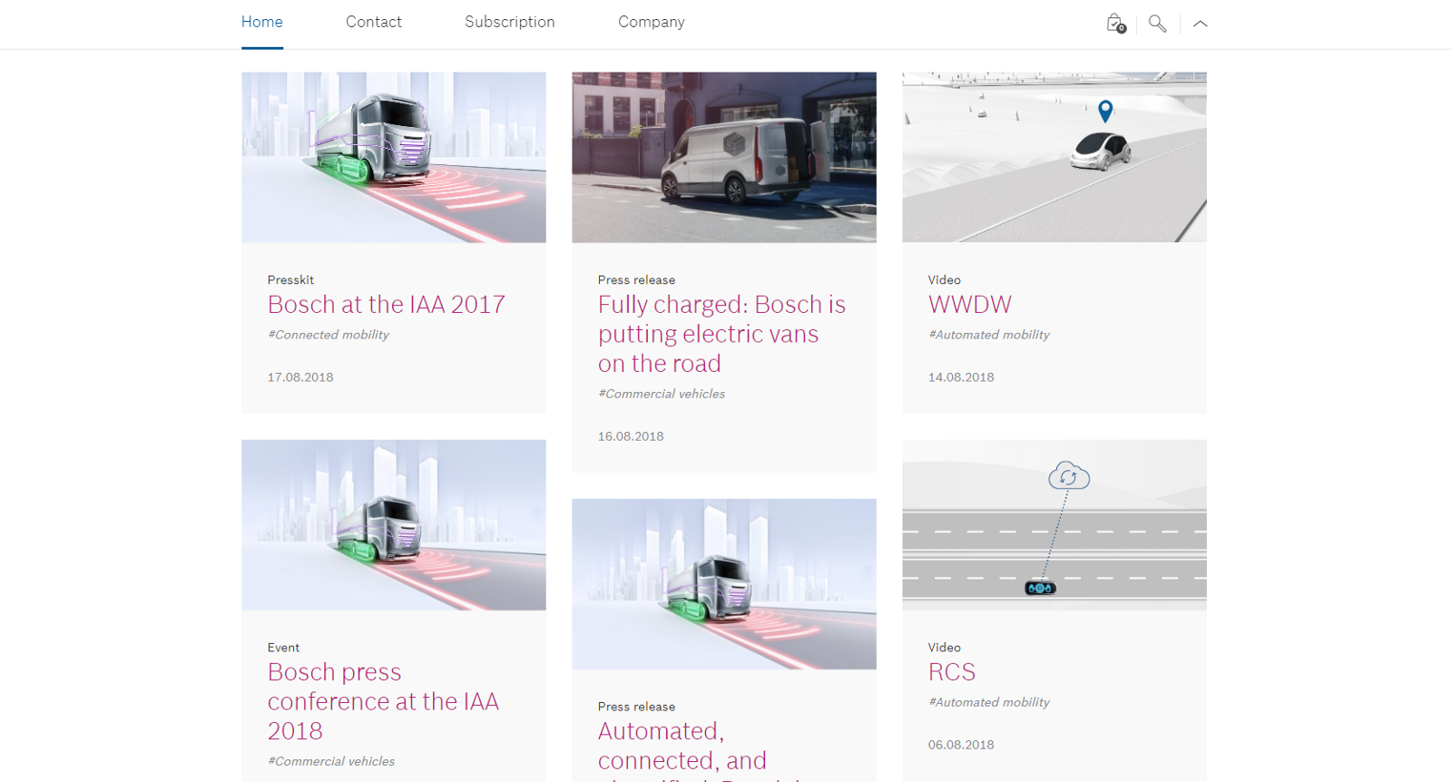Click the date 14.08.2018
1452x782 pixels.
click(961, 377)
